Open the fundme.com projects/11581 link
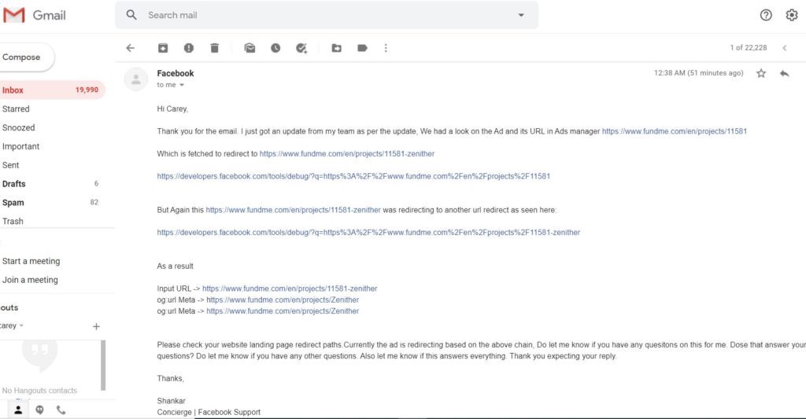806x419 pixels. [674, 131]
